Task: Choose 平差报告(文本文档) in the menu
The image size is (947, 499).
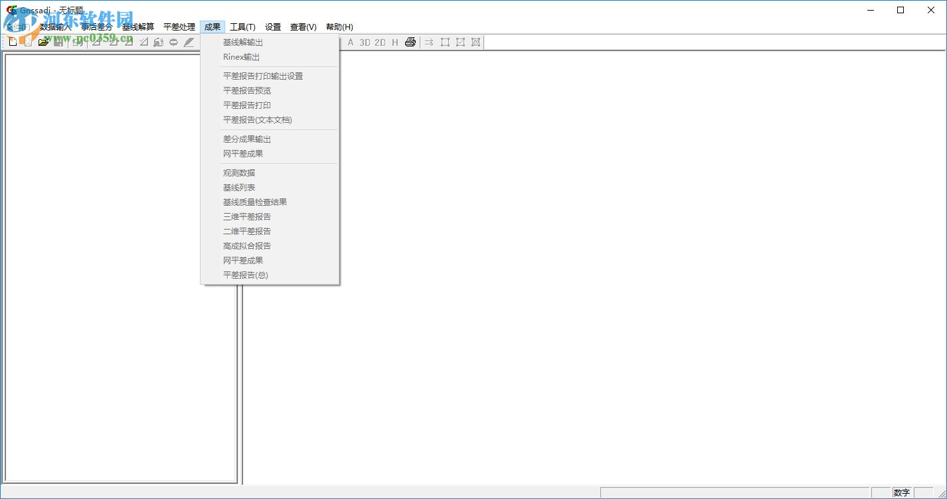Action: [270, 120]
